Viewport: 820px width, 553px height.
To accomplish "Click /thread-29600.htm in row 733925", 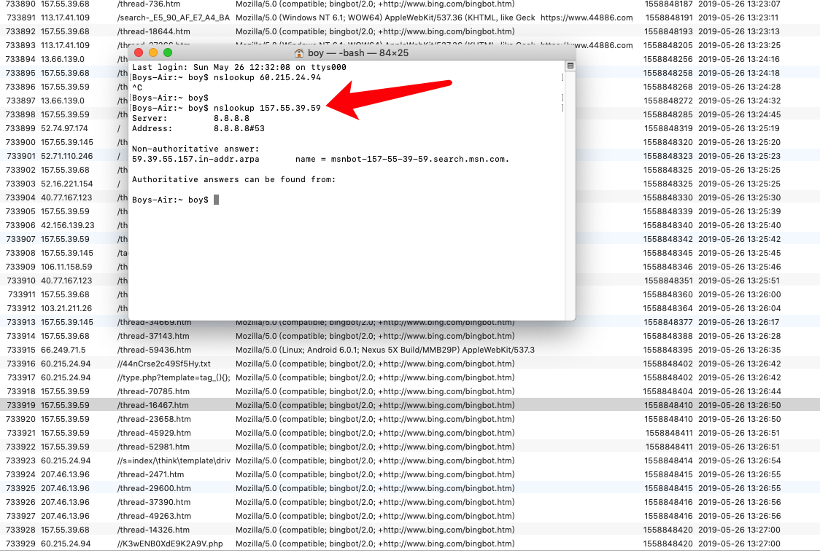I will [x=154, y=488].
